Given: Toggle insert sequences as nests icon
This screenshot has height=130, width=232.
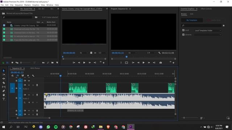Looking at the screenshot, I should tap(12, 76).
